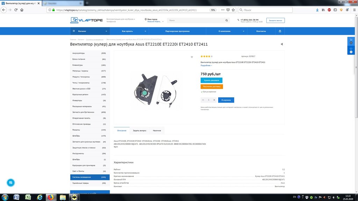358x201 pixels.
Task: Increase quantity with plus button
Action: point(214,100)
